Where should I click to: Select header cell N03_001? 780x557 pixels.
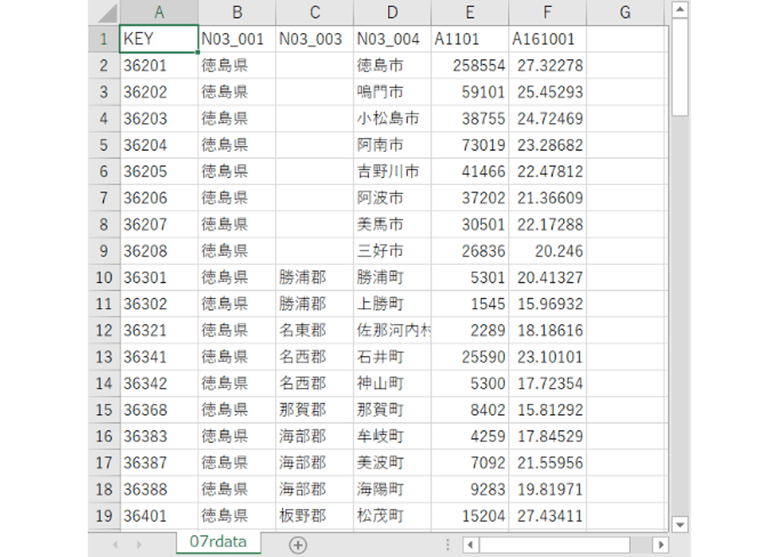click(236, 39)
